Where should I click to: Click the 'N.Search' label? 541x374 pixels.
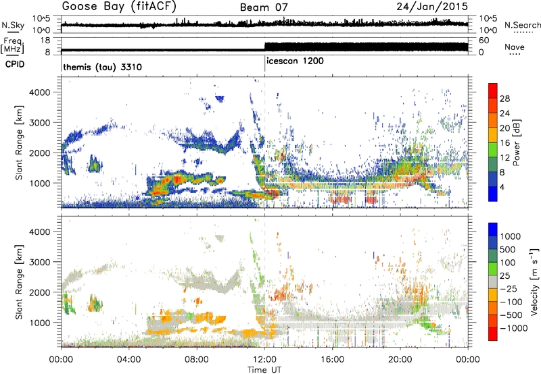tap(522, 25)
